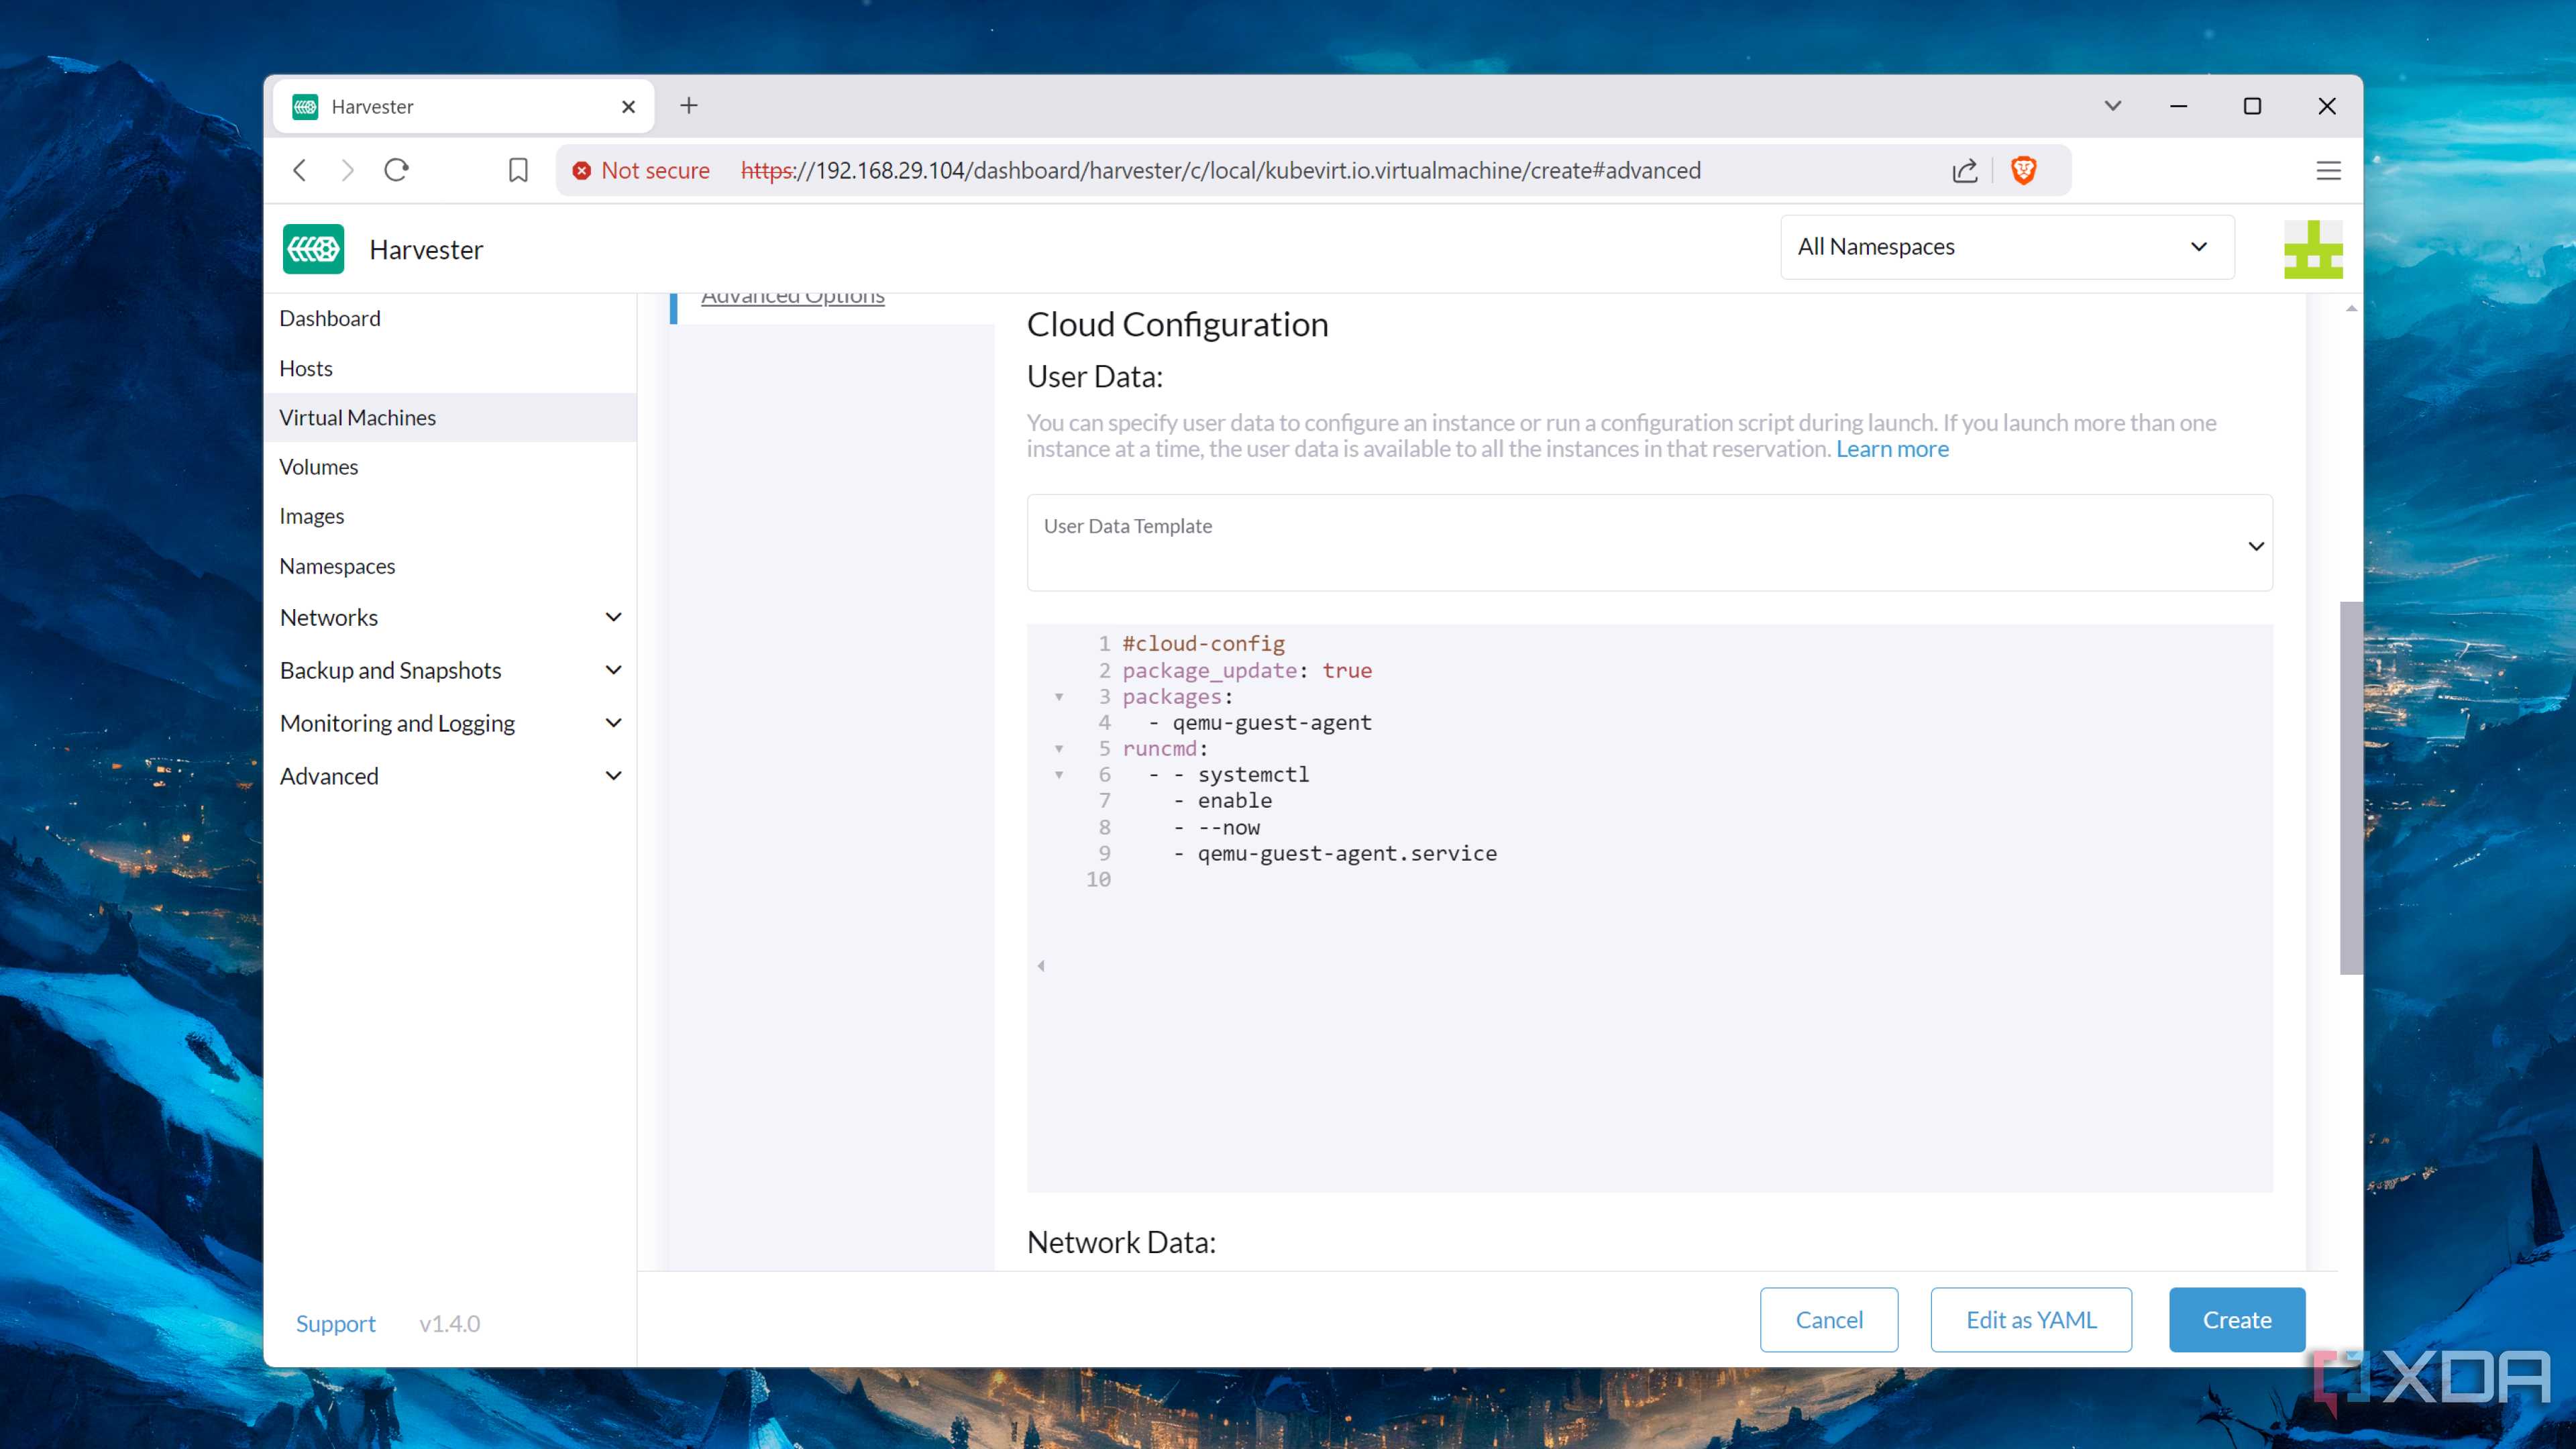Image resolution: width=2576 pixels, height=1449 pixels.
Task: Click the editor left scroll arrow
Action: (1041, 966)
